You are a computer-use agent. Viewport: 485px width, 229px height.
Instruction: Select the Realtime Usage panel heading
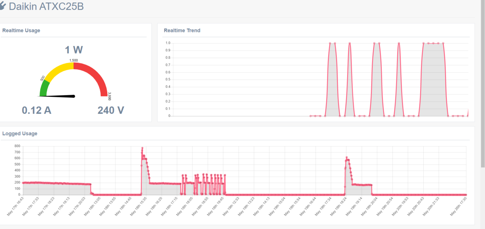tap(21, 30)
